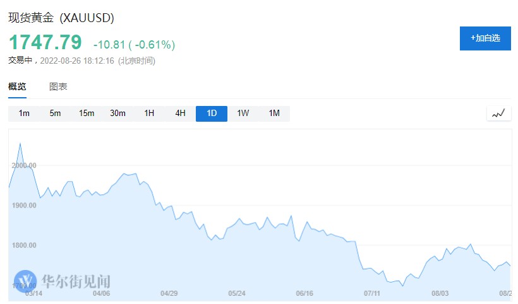The width and height of the screenshot is (518, 304).
Task: Click the chart peak above 2000.00
Action: [20, 144]
